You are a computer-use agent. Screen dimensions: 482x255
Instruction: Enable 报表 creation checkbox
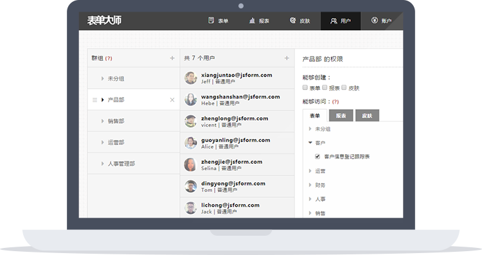tap(325, 87)
